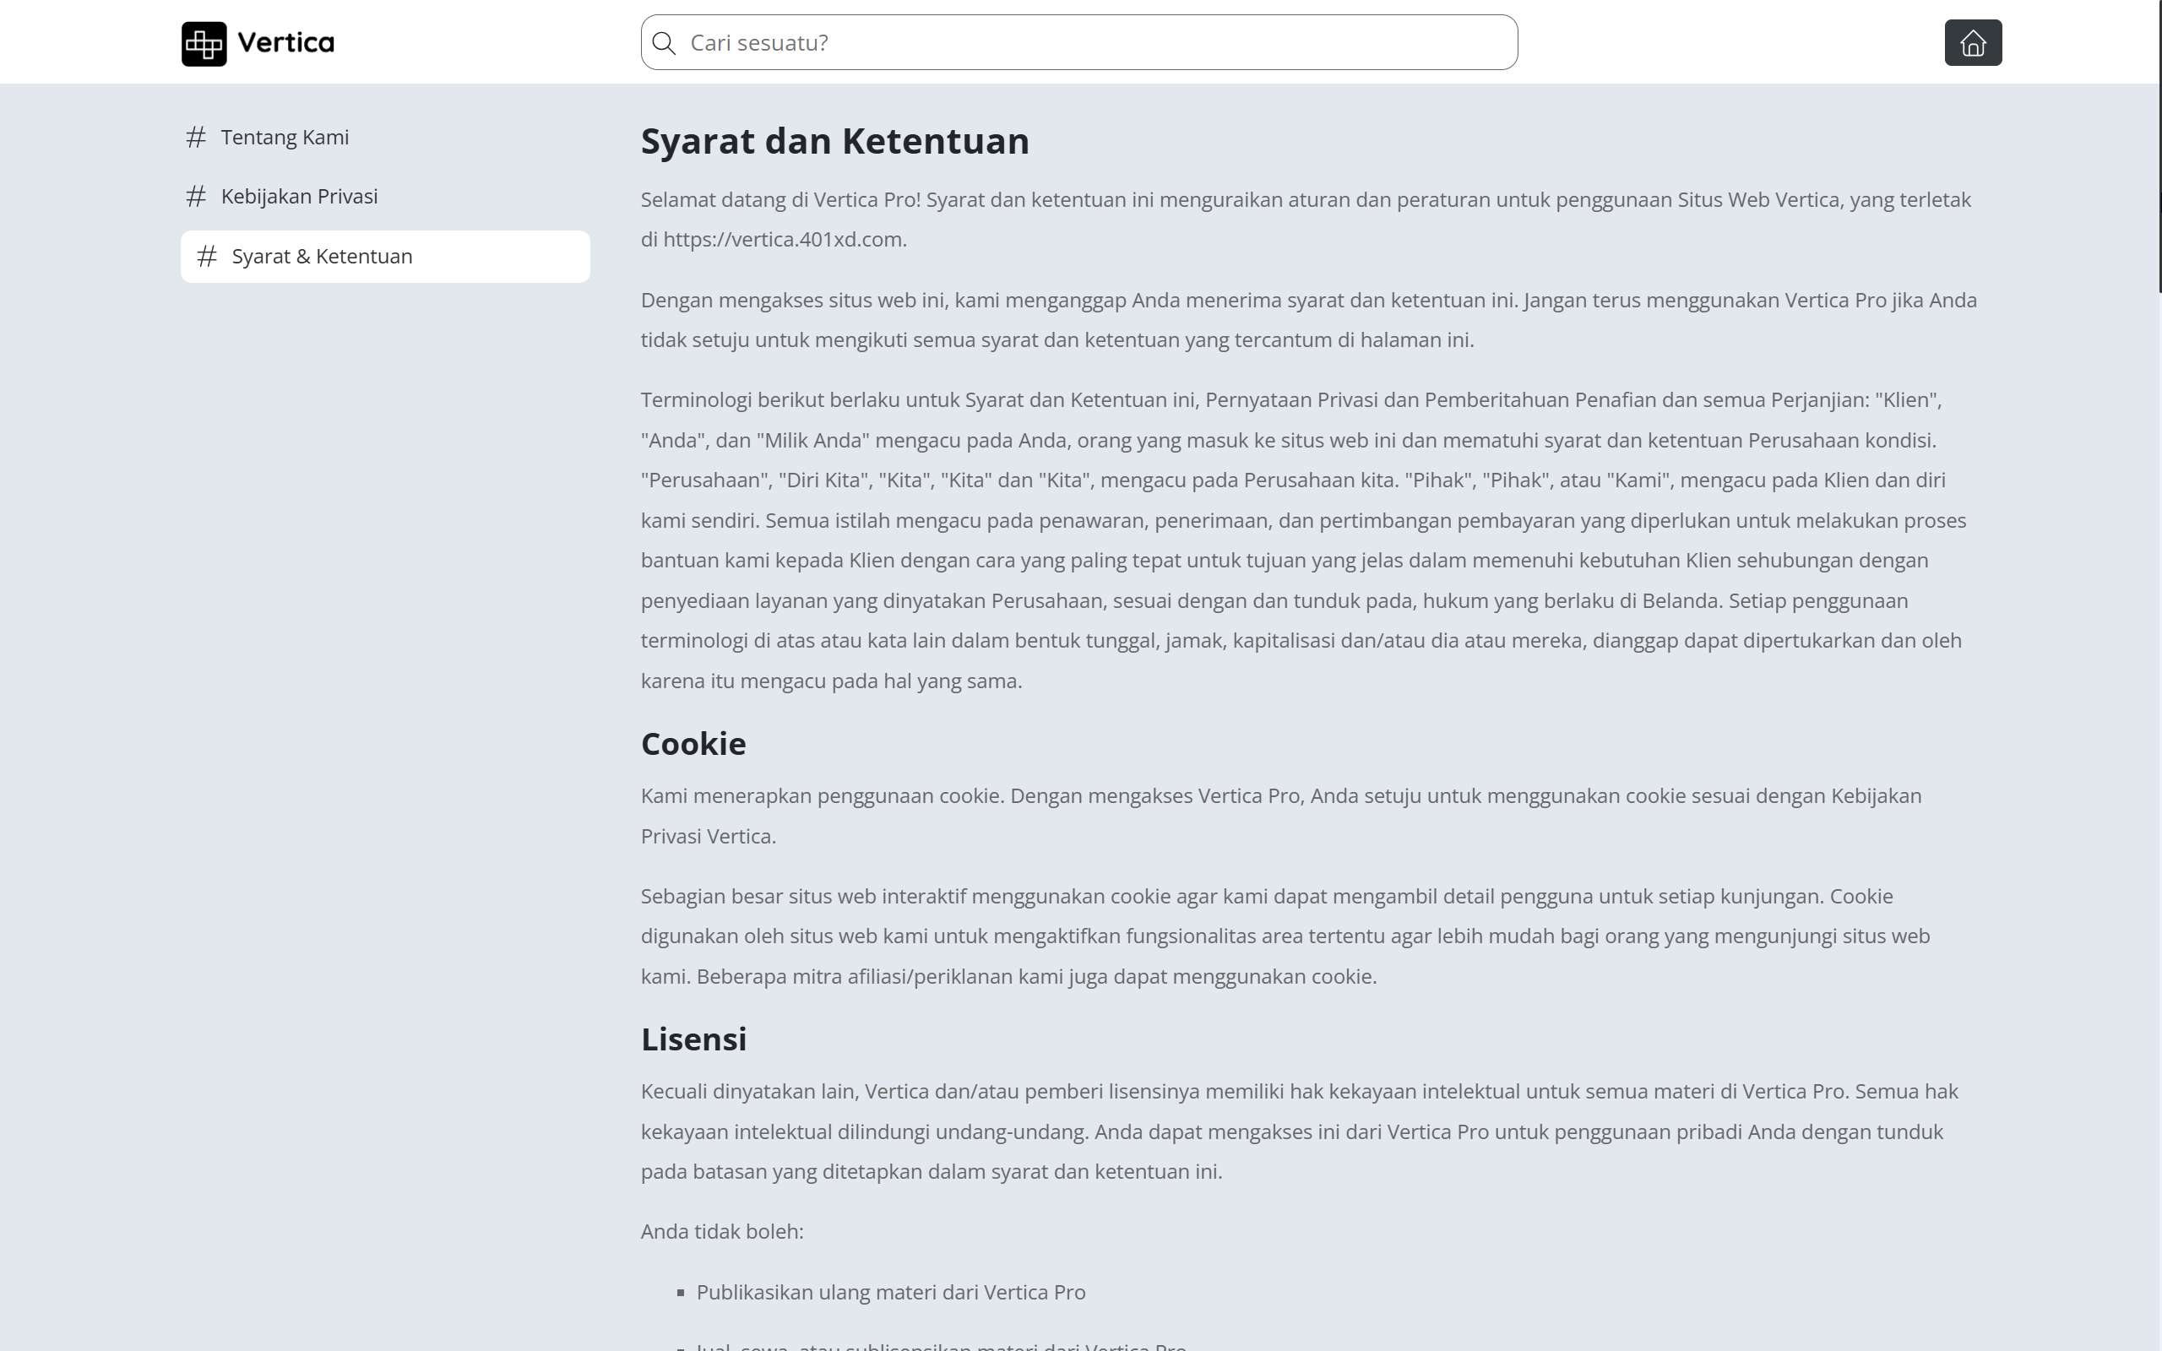Click the "Lisensi" section heading
The width and height of the screenshot is (2162, 1351).
tap(693, 1039)
